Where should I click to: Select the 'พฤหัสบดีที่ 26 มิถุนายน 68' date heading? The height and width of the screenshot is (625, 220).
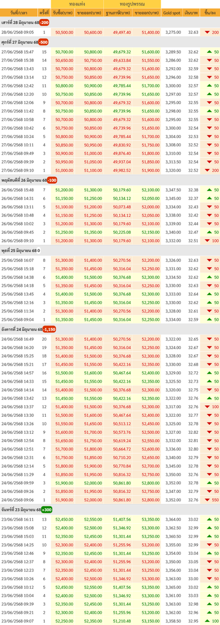coord(24,180)
